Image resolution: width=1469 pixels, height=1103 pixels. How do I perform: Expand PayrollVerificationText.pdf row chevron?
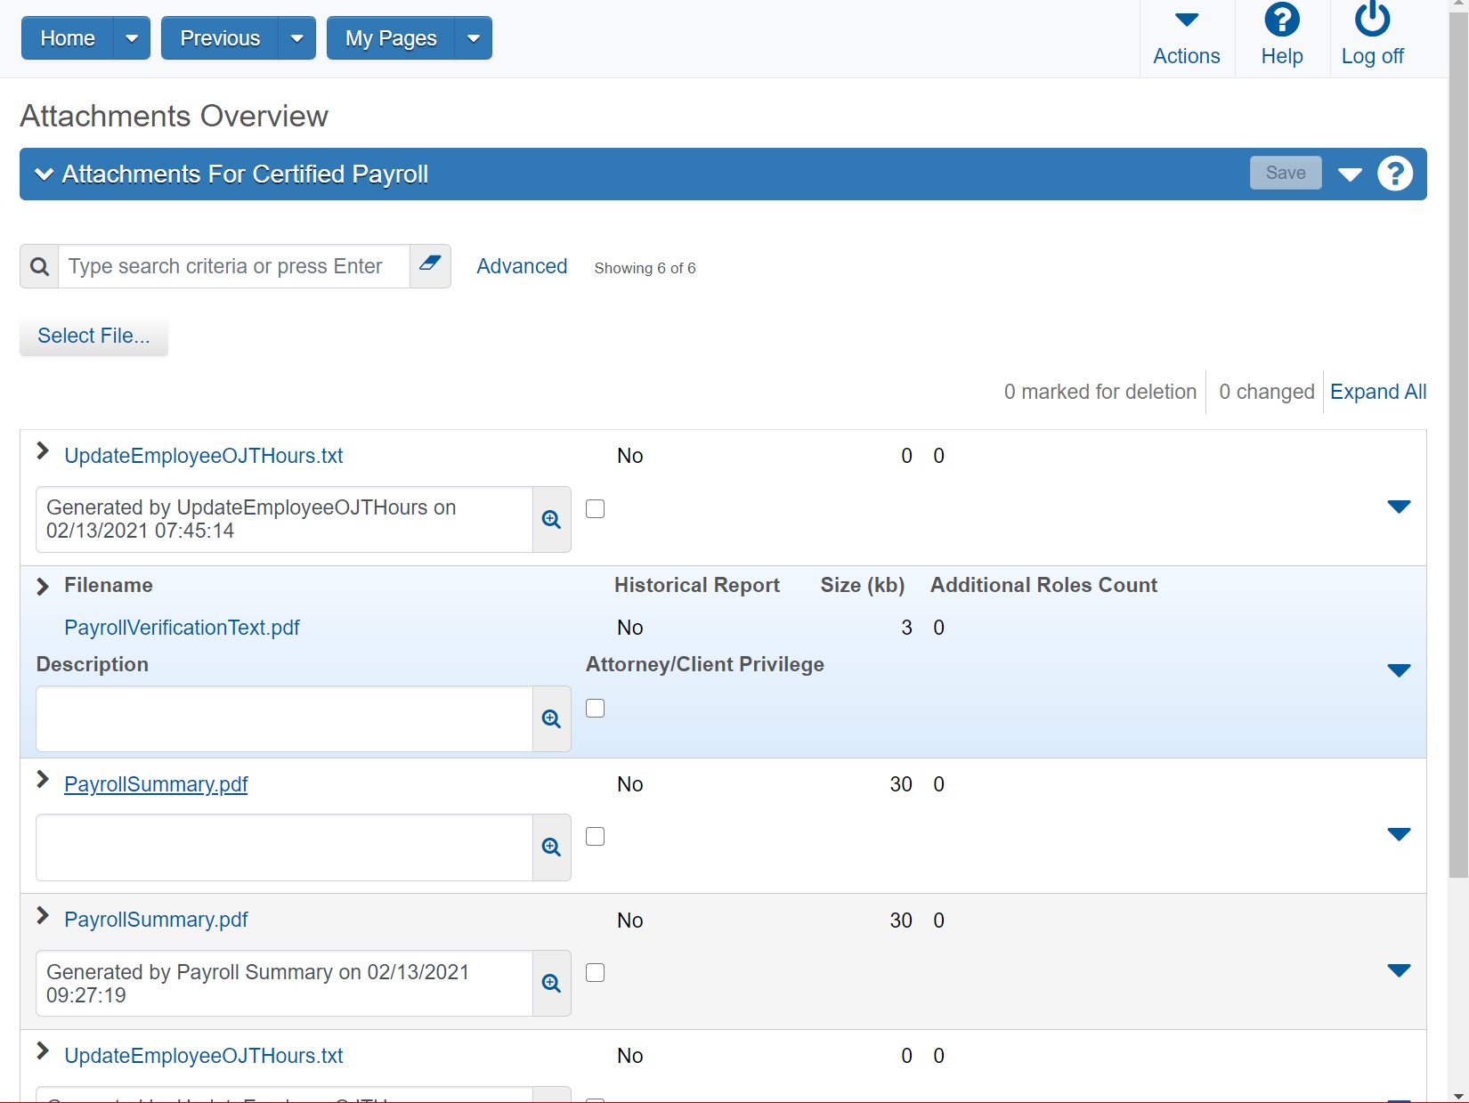[x=42, y=586]
